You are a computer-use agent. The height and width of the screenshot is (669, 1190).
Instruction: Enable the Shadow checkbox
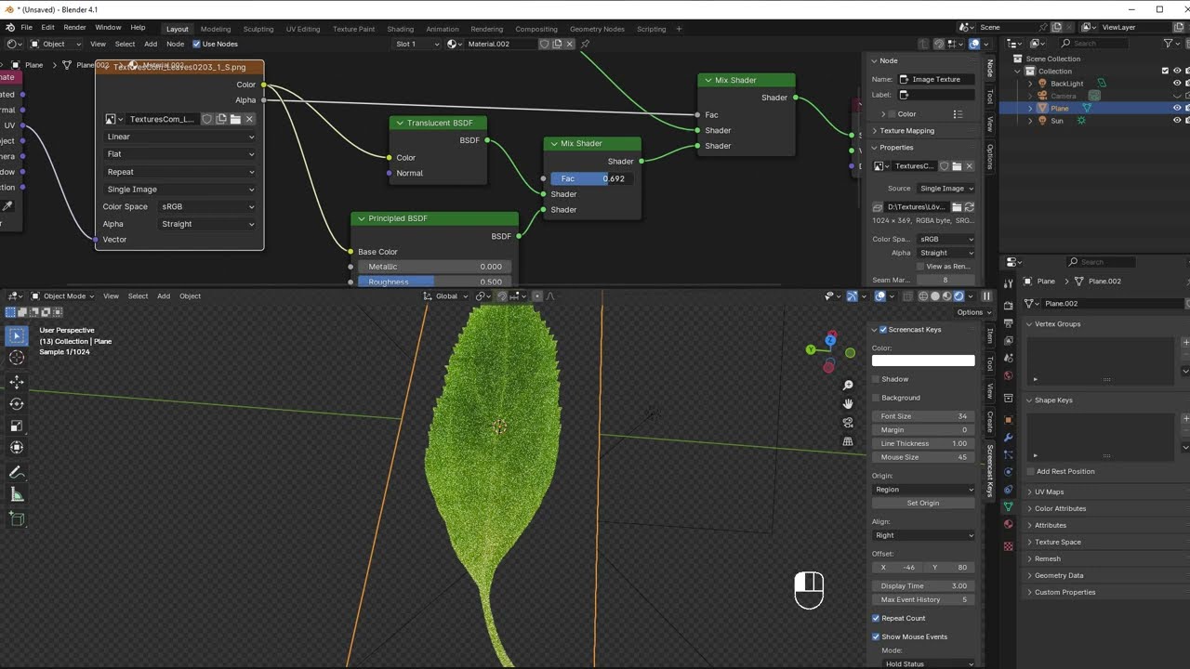[x=876, y=379]
